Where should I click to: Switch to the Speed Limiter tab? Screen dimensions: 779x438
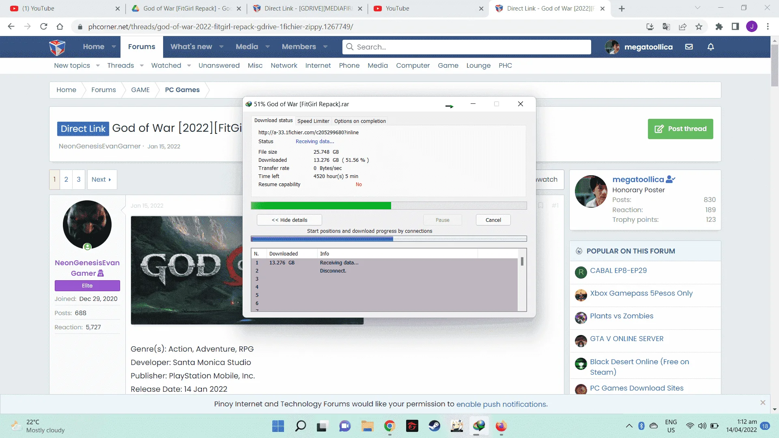point(313,121)
